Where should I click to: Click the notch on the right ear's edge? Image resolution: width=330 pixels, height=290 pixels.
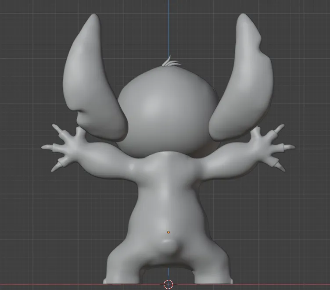click(x=261, y=45)
